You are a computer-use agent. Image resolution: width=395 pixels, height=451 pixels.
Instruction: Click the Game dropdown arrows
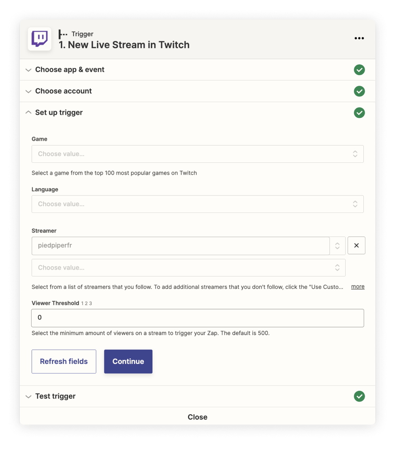point(355,154)
